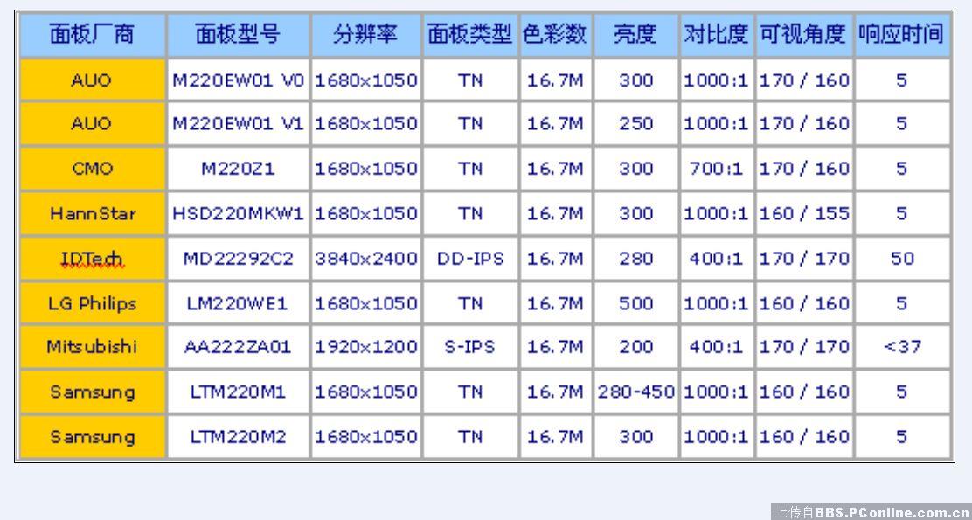Viewport: 972px width, 520px height.
Task: Click the 面板型号 column header
Action: 238,35
